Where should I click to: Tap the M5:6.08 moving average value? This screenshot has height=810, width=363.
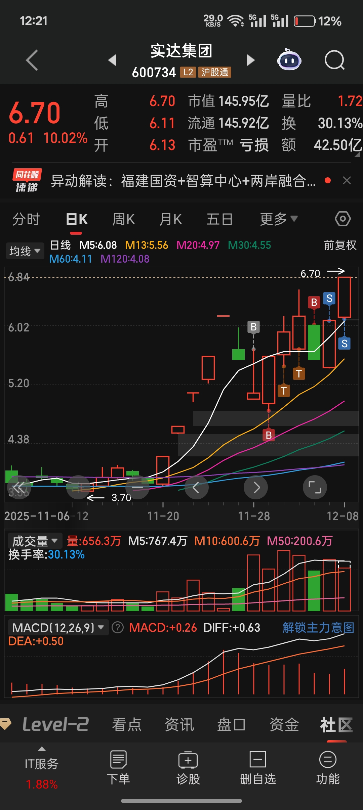(x=98, y=245)
